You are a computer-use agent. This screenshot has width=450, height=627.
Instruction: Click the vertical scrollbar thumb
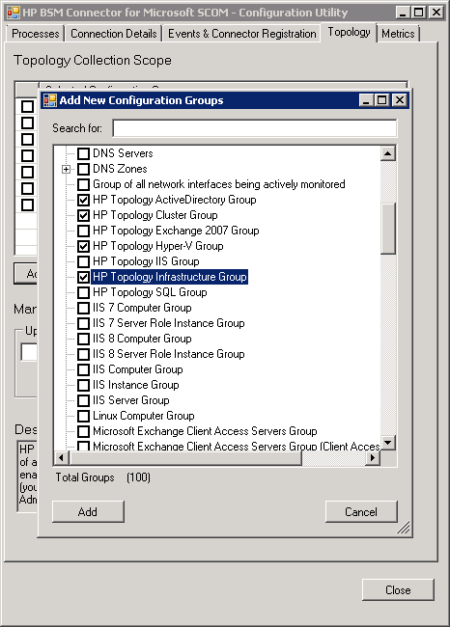388,229
